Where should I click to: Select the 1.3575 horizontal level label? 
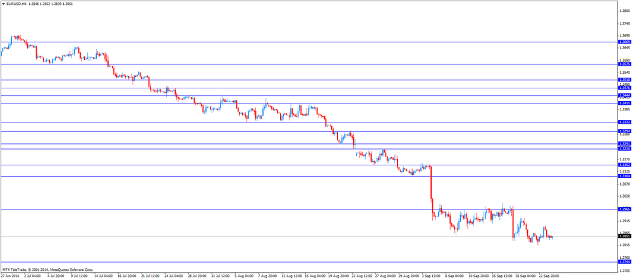(x=624, y=64)
